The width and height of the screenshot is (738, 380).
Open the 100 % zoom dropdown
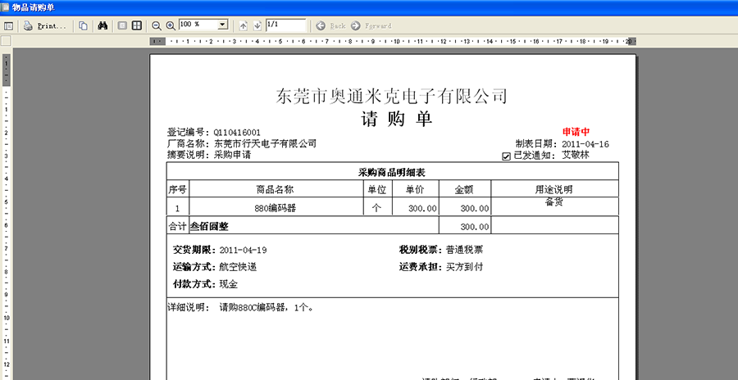coord(224,25)
